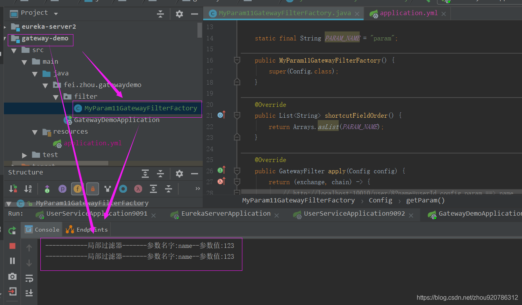Stop the running application
This screenshot has width=522, height=305.
[12, 246]
